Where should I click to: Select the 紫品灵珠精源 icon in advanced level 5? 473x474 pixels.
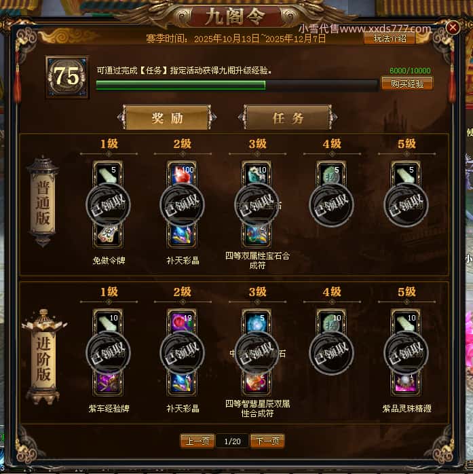(x=406, y=383)
